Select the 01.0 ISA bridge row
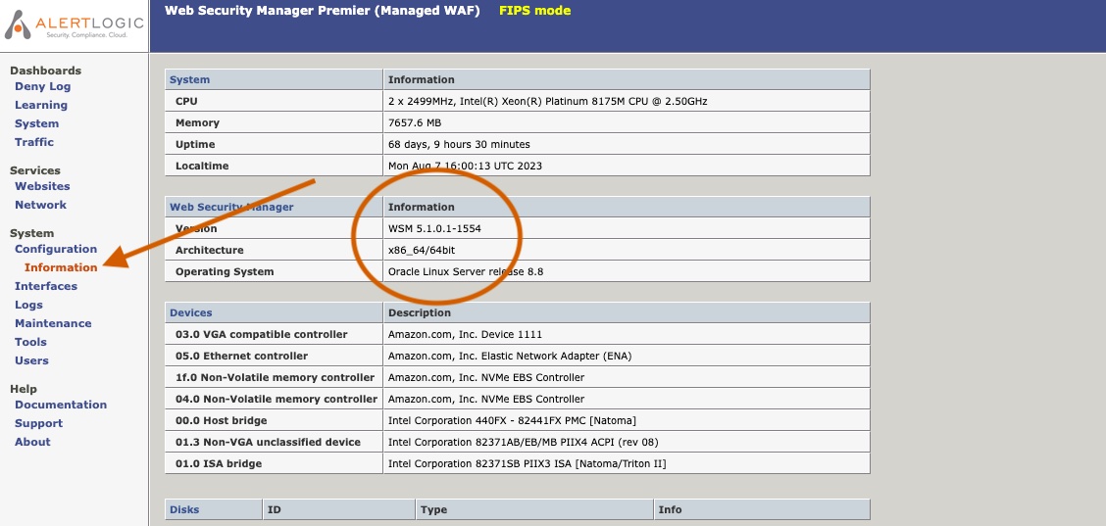 click(x=517, y=463)
